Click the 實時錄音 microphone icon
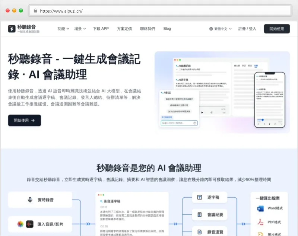Image resolution: width=298 pixels, height=236 pixels. 30,200
